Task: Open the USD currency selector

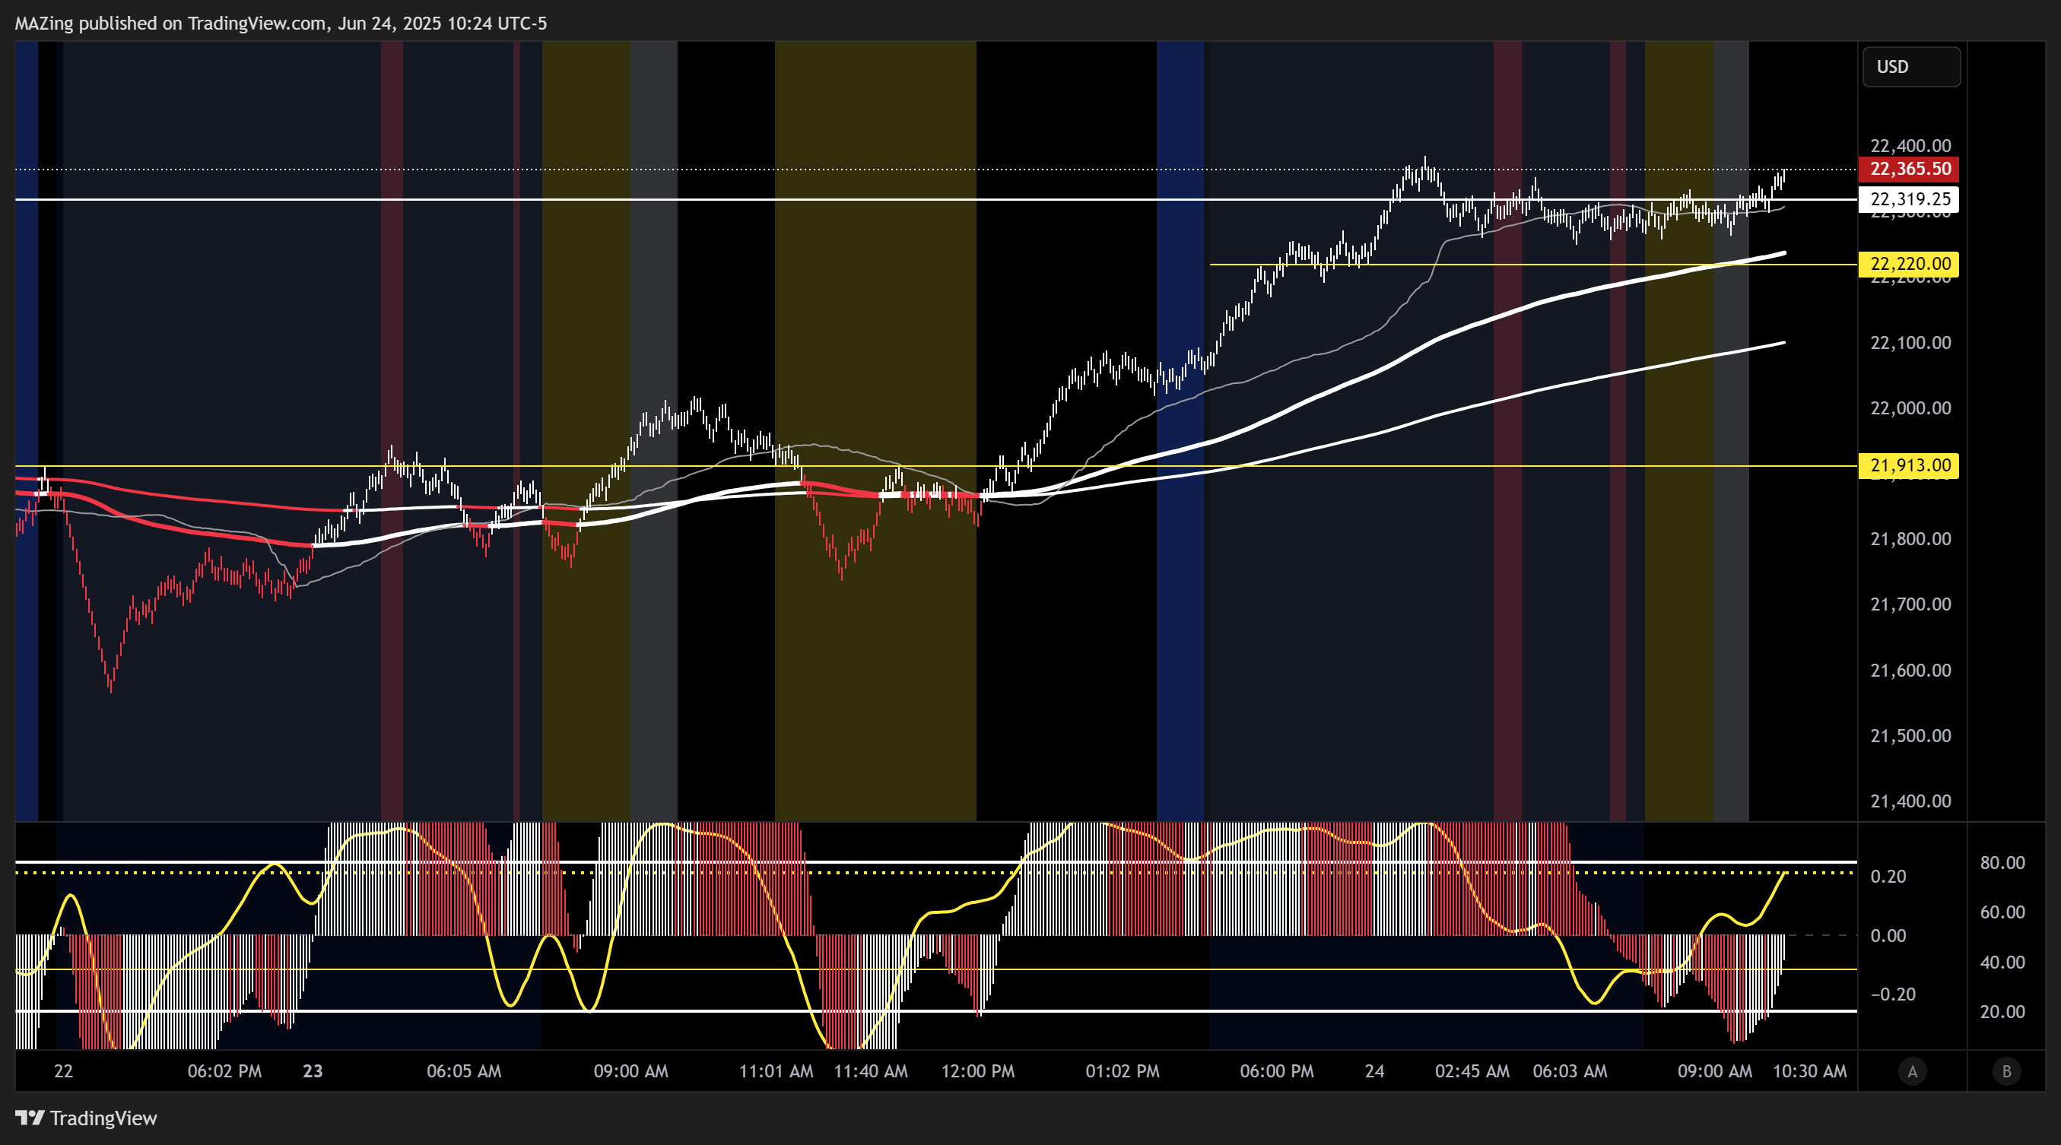Action: click(x=1911, y=67)
